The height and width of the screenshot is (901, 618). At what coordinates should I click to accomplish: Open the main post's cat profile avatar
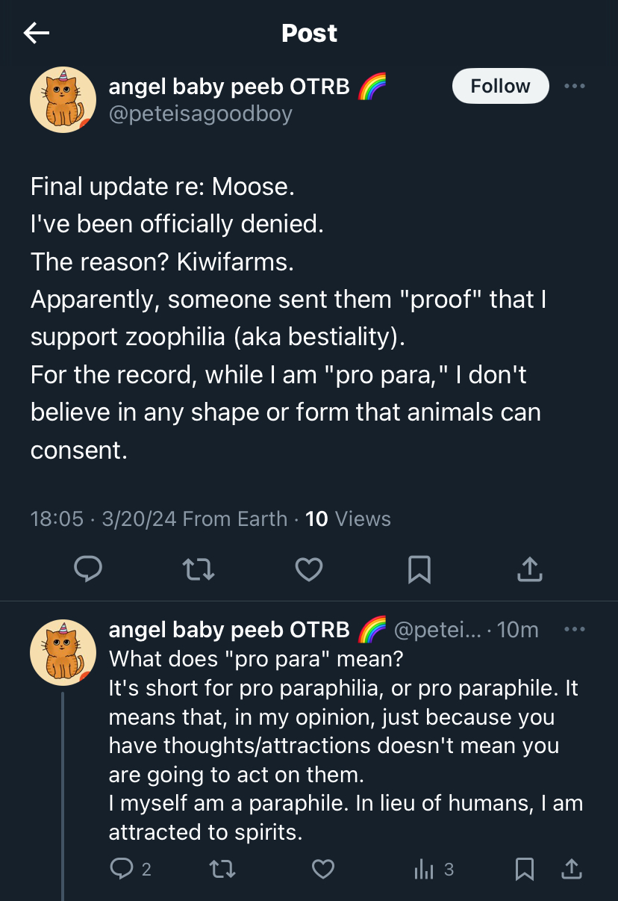click(63, 99)
